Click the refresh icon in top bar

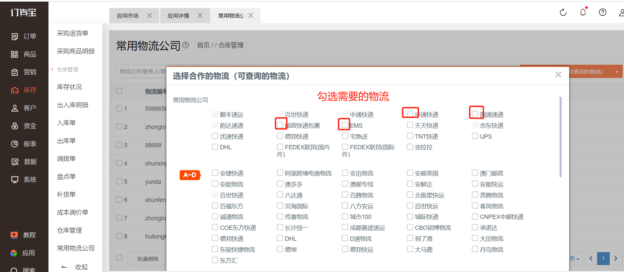563,13
